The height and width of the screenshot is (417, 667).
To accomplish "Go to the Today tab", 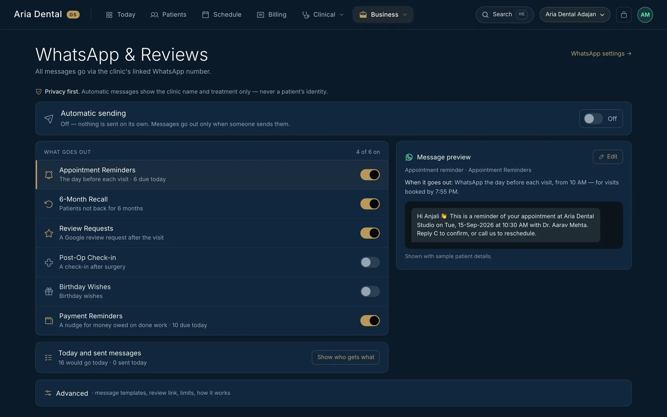I will 121,15.
